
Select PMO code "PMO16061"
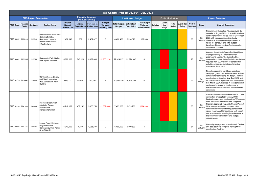click(x=15, y=60)
